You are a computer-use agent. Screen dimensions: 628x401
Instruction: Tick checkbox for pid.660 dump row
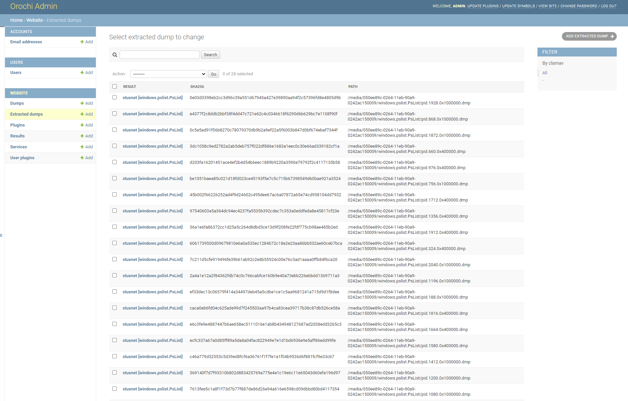[115, 146]
